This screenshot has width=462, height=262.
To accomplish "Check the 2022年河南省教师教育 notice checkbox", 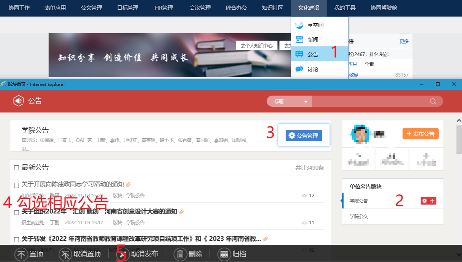I will point(16,240).
